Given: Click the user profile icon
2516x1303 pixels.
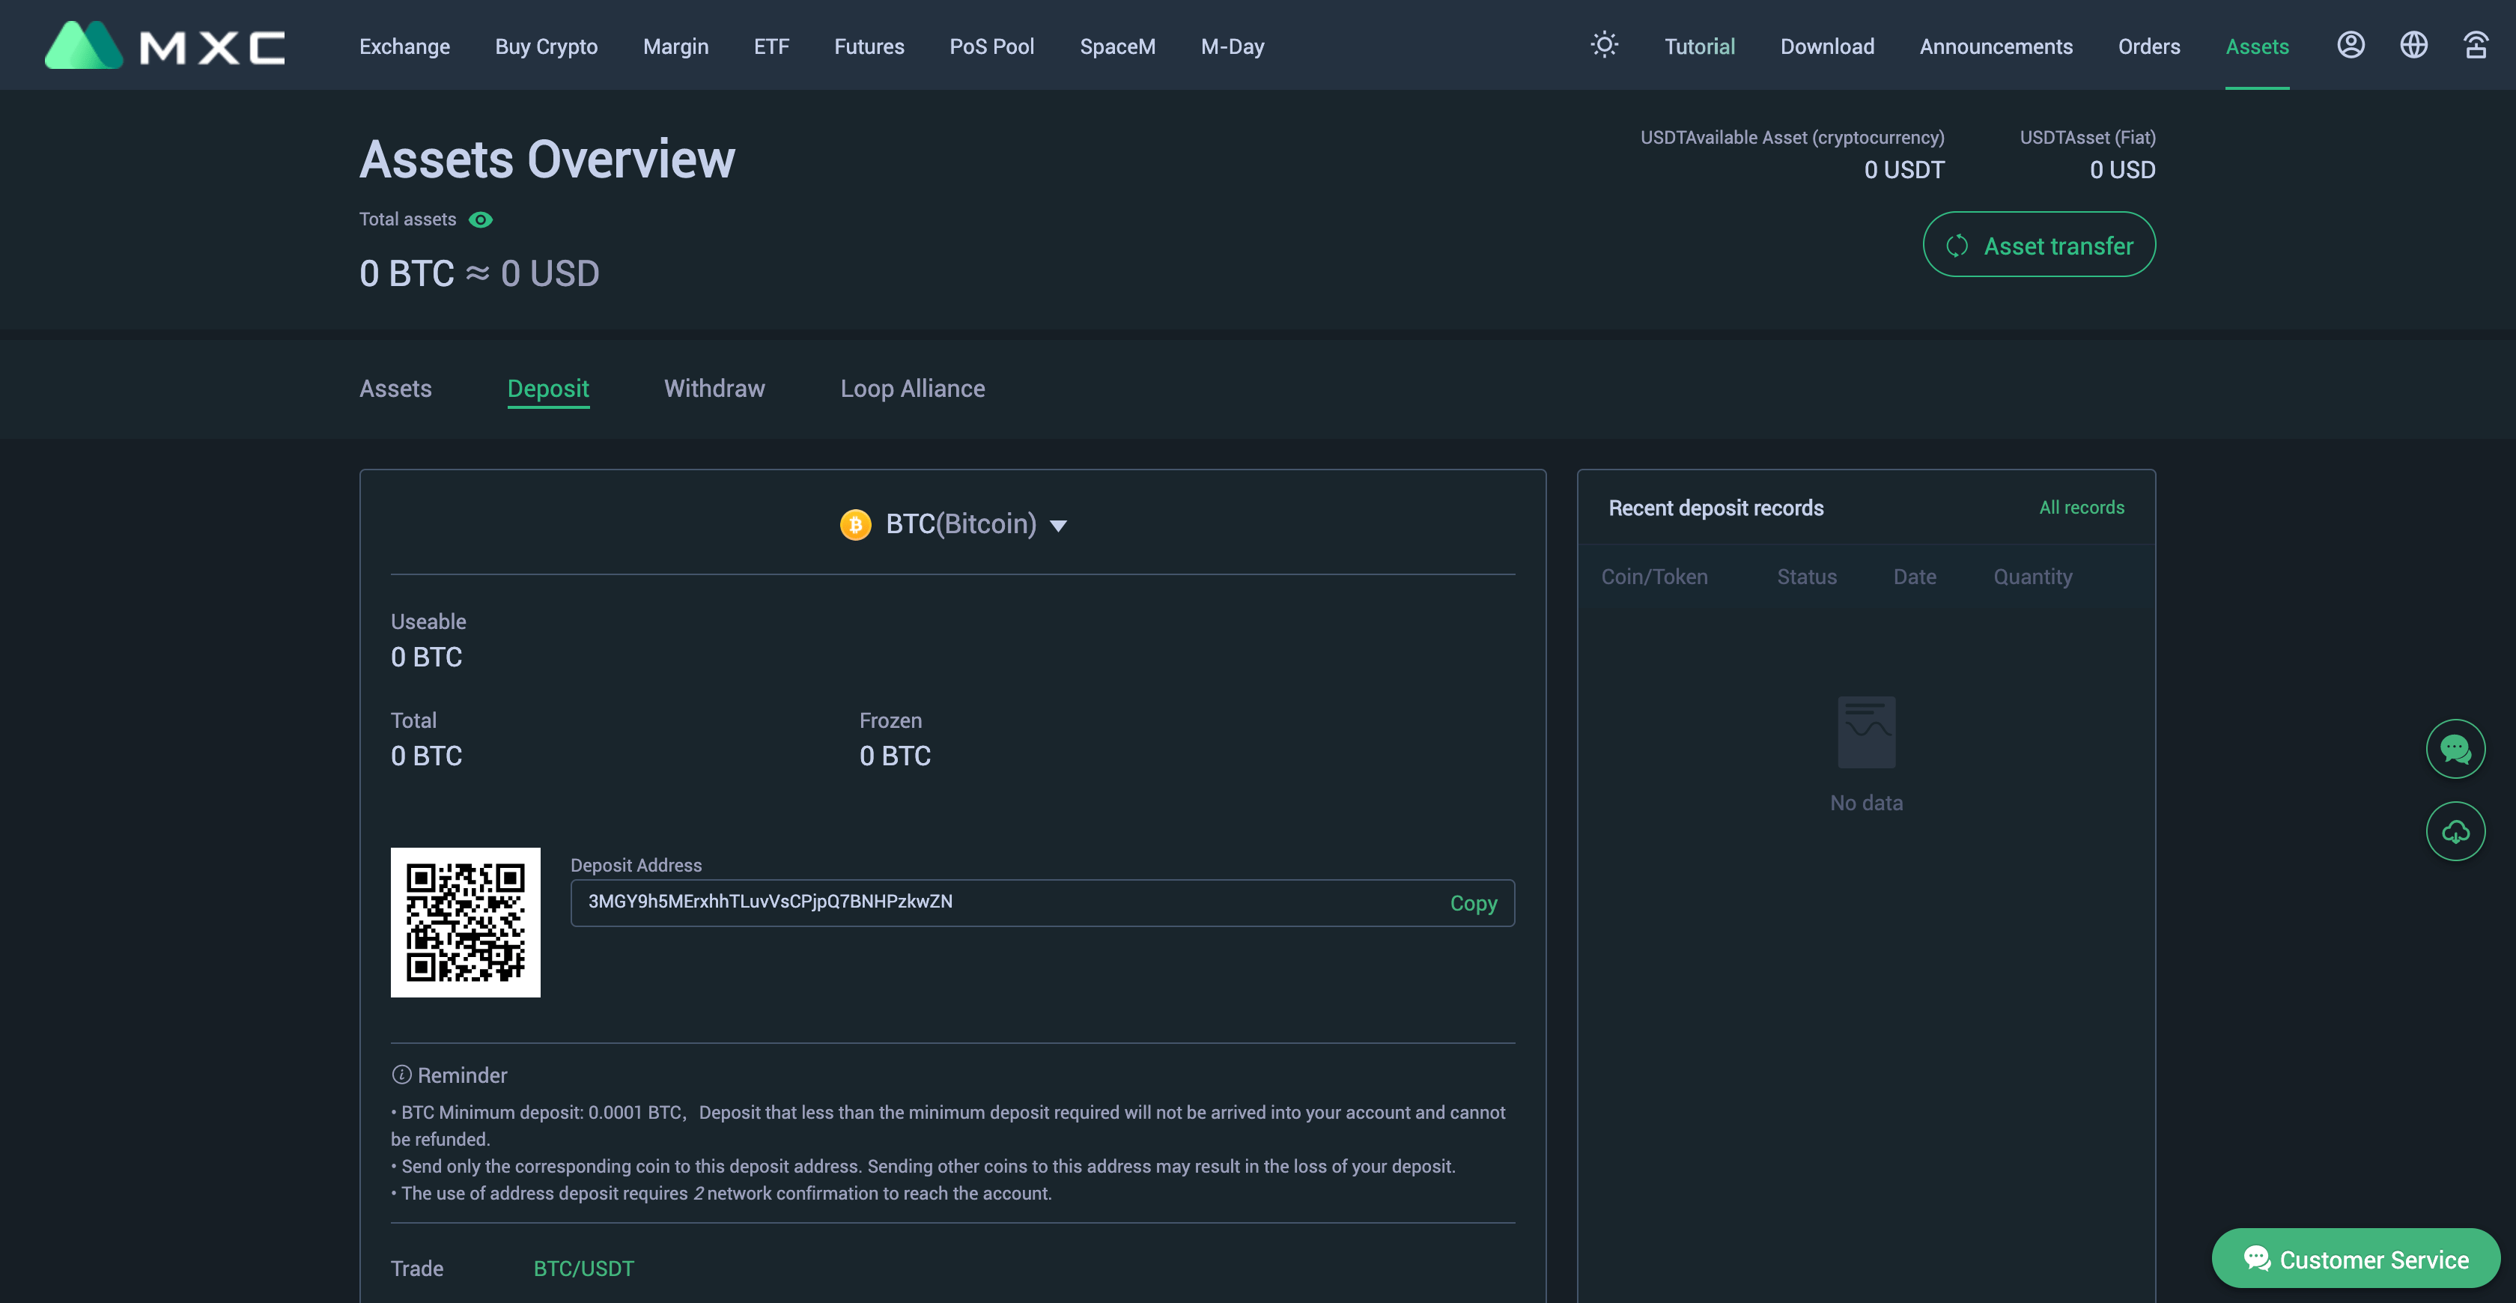Looking at the screenshot, I should click(x=2351, y=43).
